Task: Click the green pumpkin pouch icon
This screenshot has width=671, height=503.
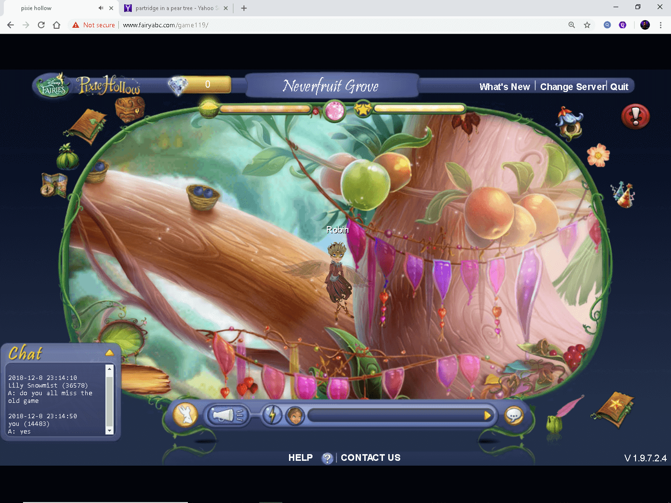Action: [x=68, y=157]
